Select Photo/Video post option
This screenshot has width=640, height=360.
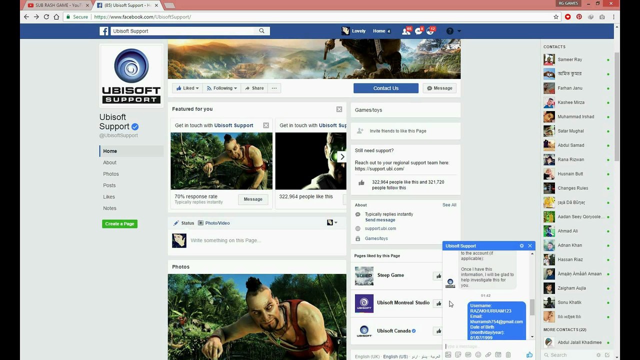213,223
